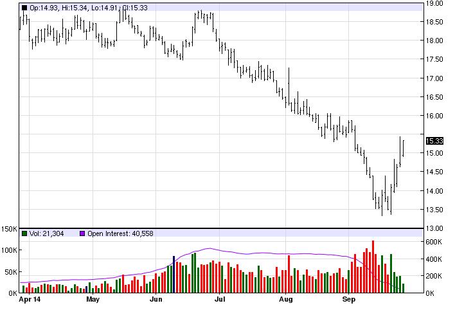The image size is (455, 310).
Task: Click the 19.00 price axis label
Action: 434,3
